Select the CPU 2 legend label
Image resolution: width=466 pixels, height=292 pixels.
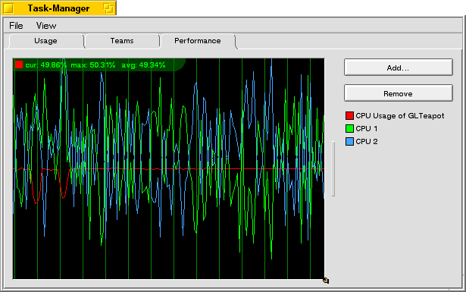click(367, 141)
